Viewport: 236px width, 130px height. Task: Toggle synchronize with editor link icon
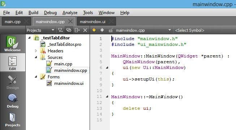pyautogui.click(x=69, y=30)
